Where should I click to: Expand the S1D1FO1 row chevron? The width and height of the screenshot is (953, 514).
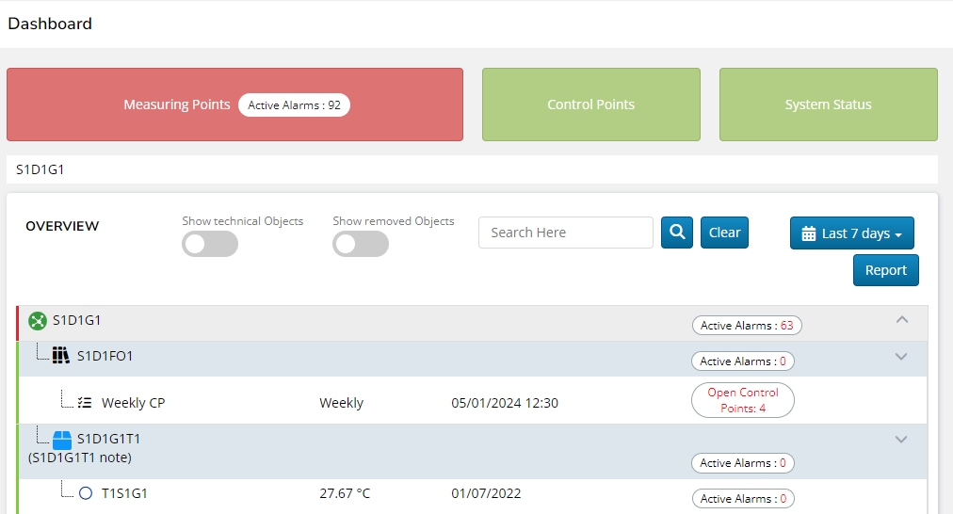[900, 357]
